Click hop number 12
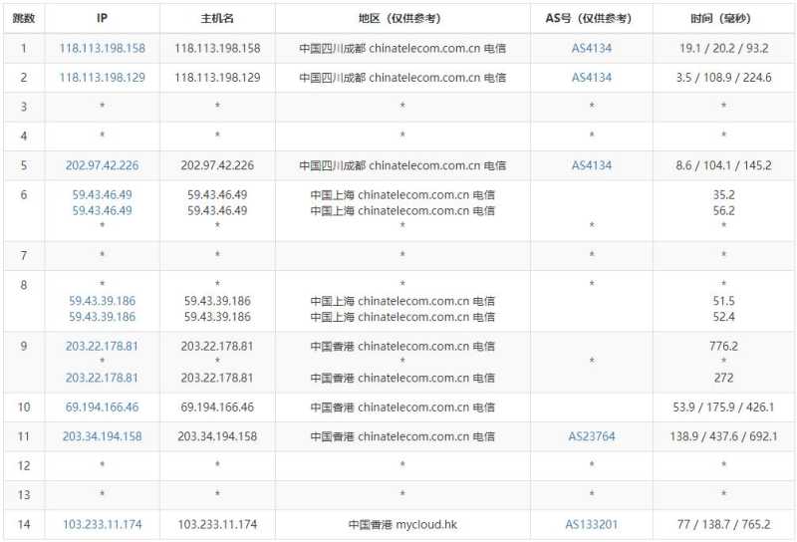This screenshot has width=797, height=542. (24, 465)
